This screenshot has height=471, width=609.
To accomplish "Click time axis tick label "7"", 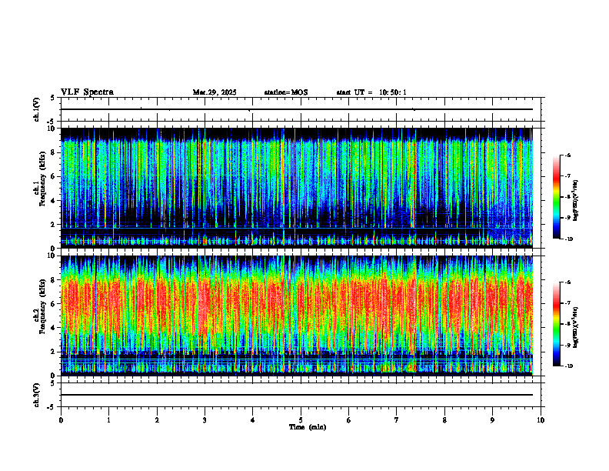I will click(397, 420).
